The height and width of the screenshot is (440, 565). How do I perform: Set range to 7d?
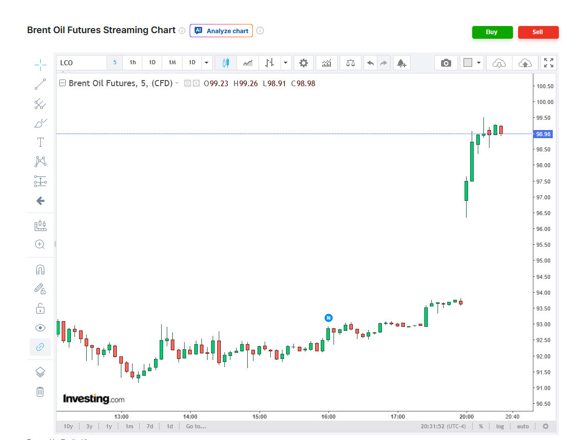(150, 426)
